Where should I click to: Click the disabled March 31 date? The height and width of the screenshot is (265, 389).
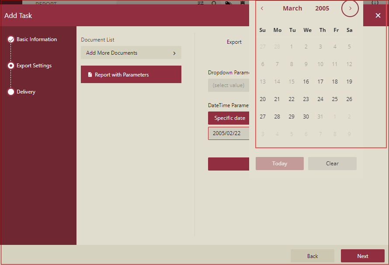pos(320,117)
